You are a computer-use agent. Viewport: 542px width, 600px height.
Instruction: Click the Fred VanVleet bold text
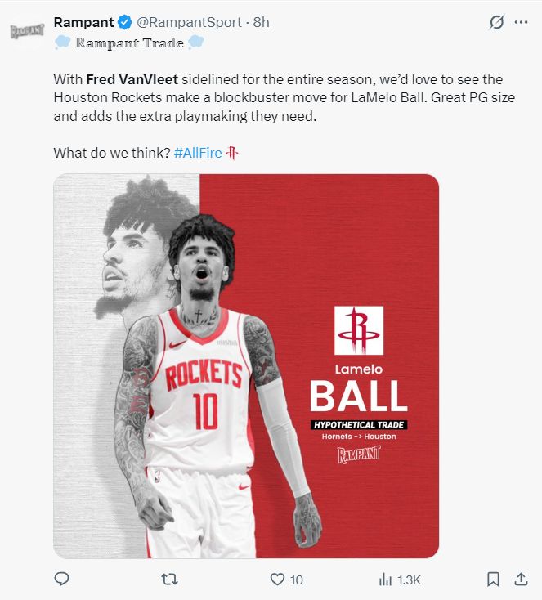click(132, 79)
